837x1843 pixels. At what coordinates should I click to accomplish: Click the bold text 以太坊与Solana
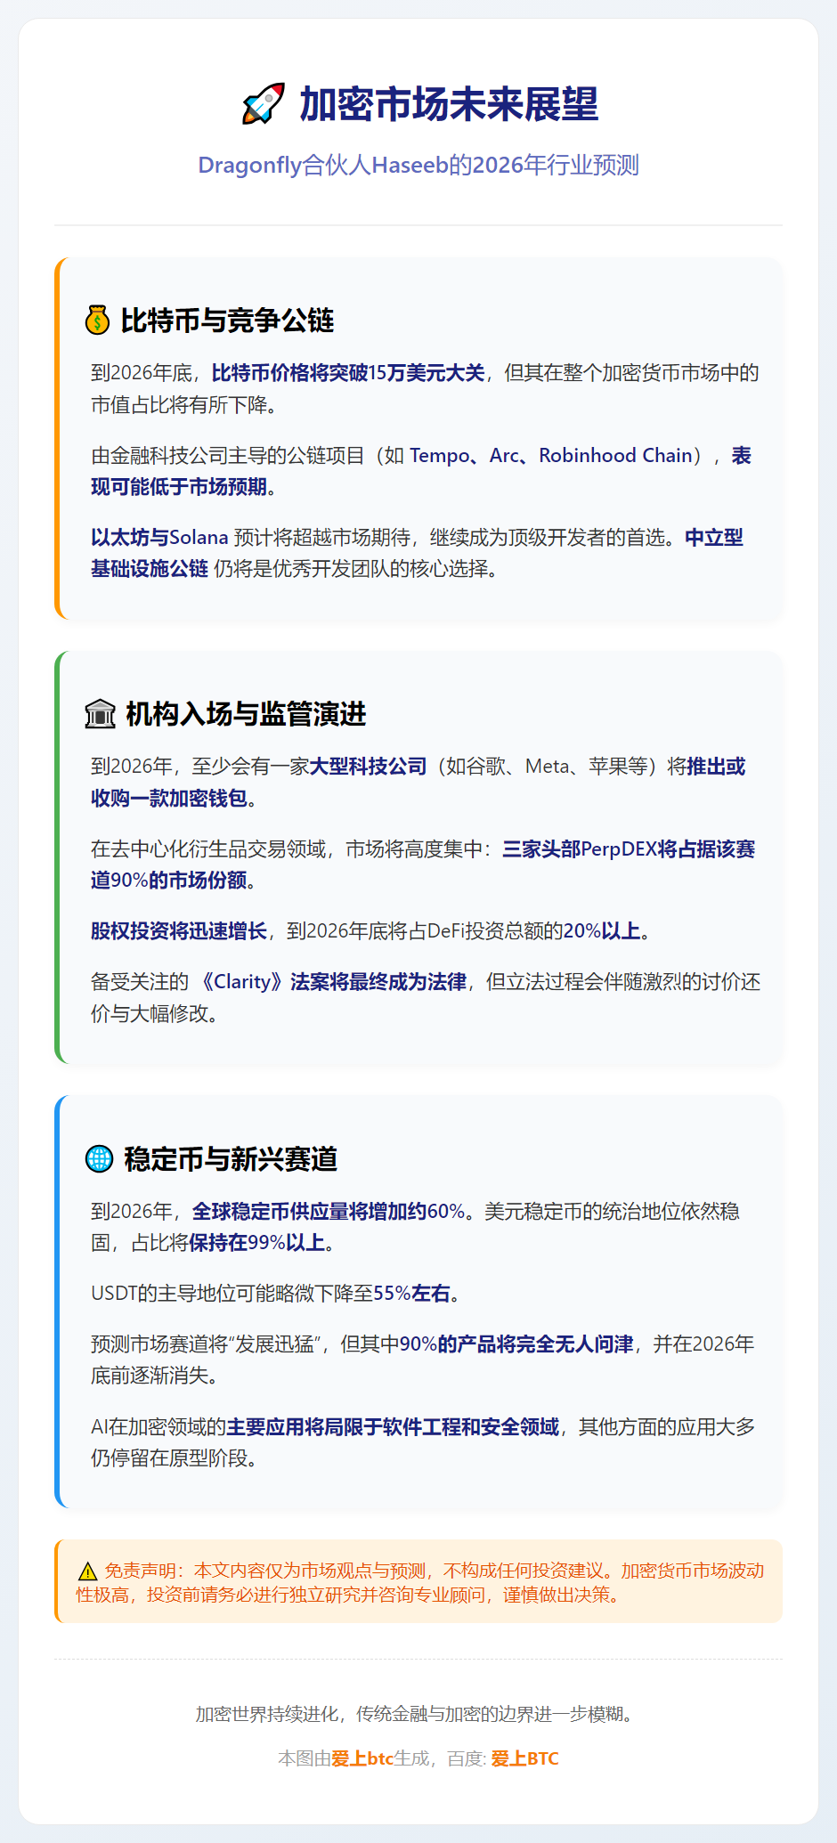pyautogui.click(x=159, y=538)
